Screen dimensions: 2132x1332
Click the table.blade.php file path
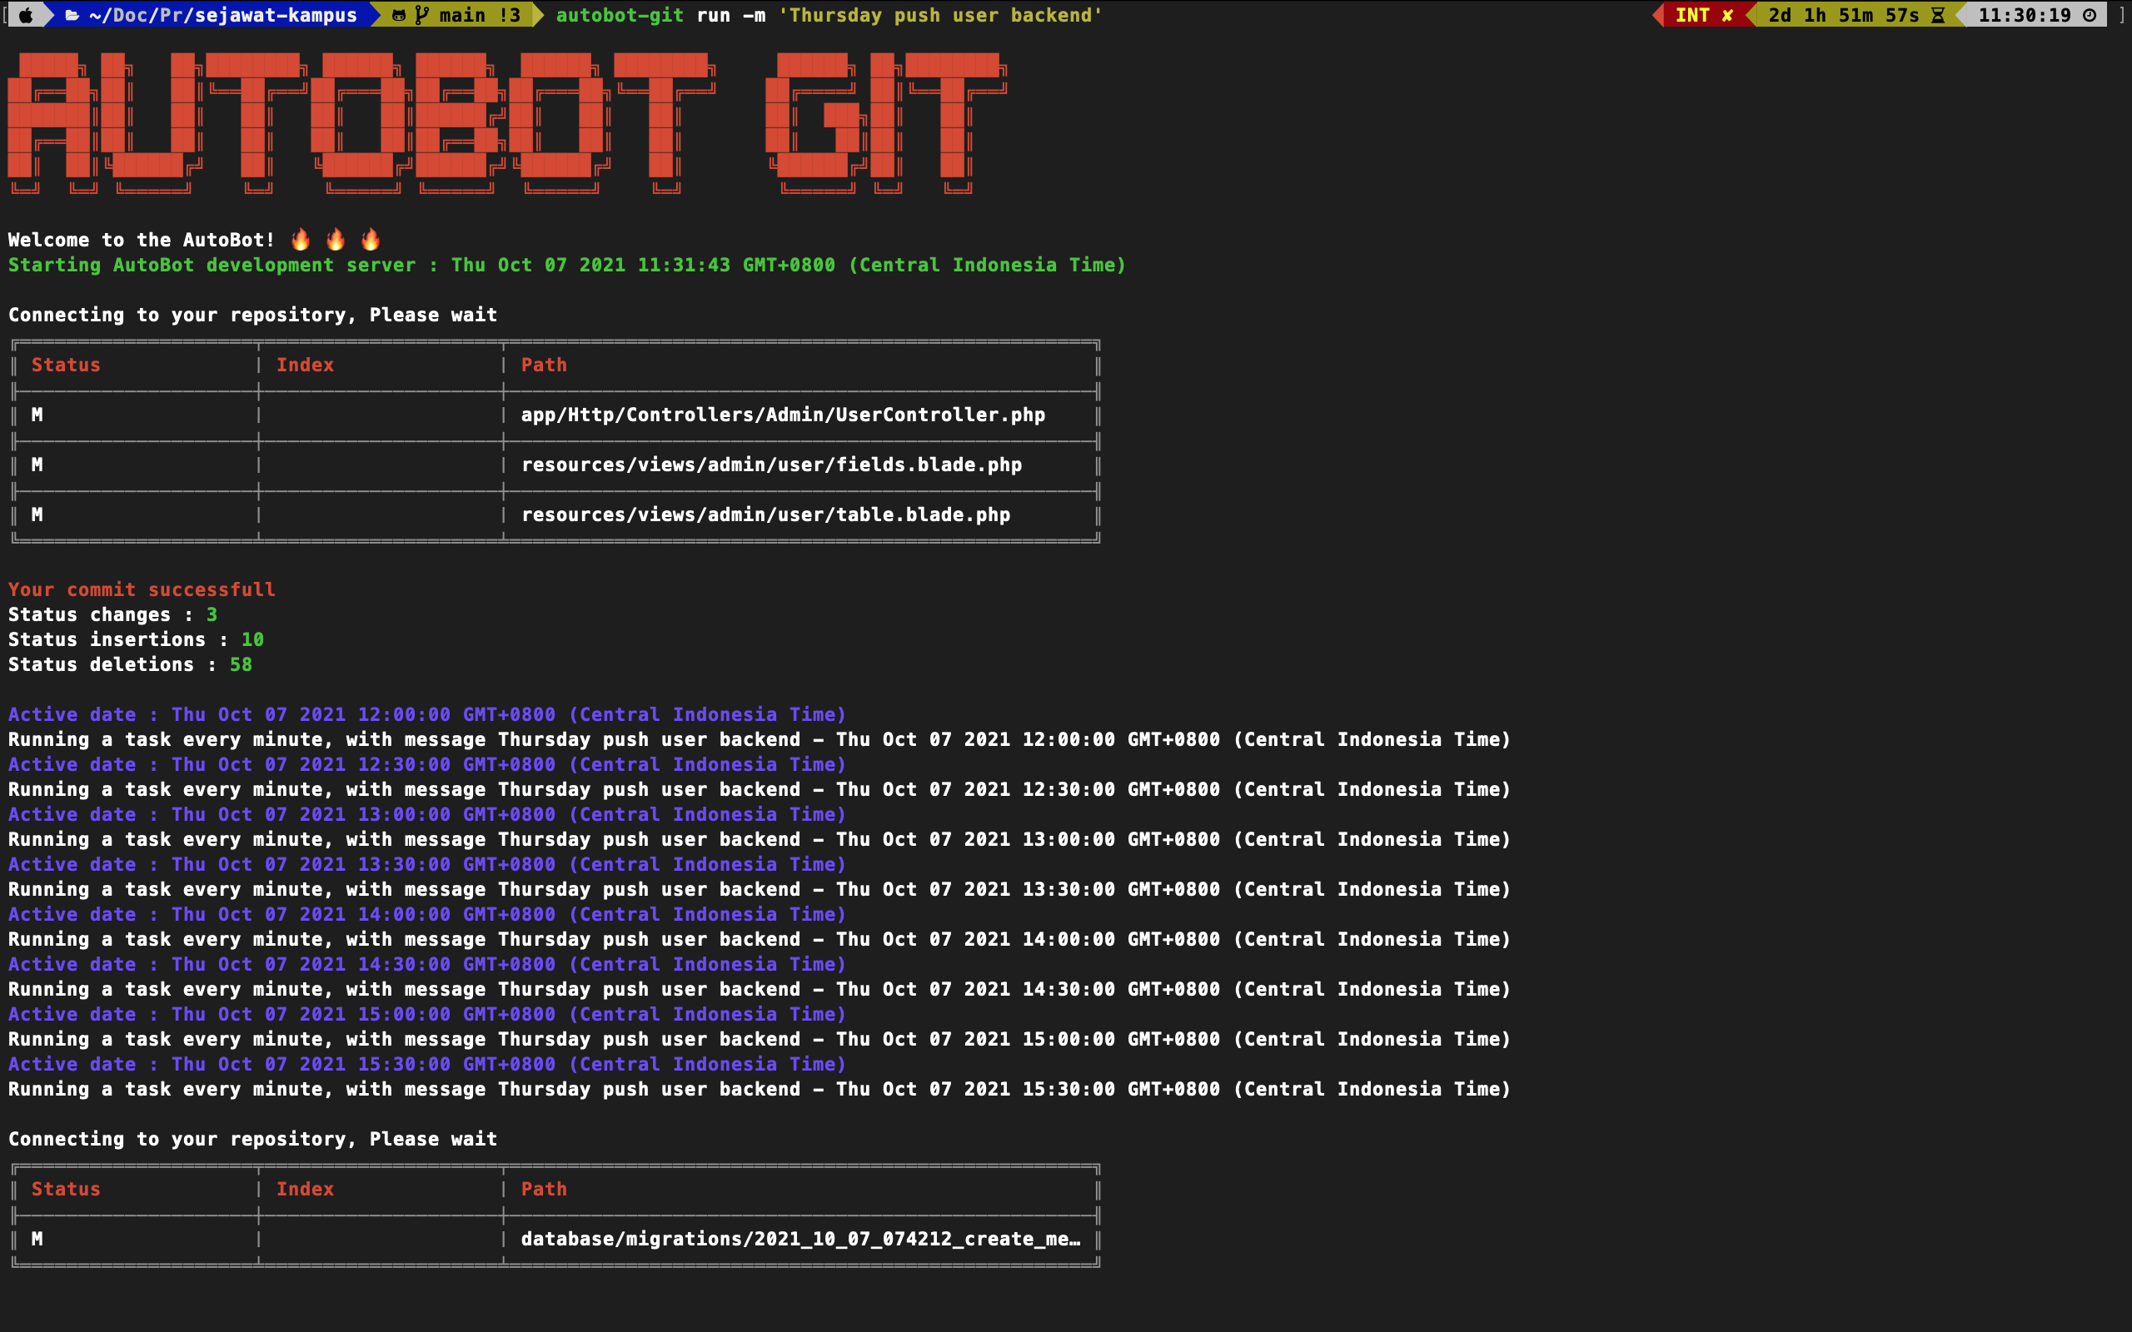point(765,515)
